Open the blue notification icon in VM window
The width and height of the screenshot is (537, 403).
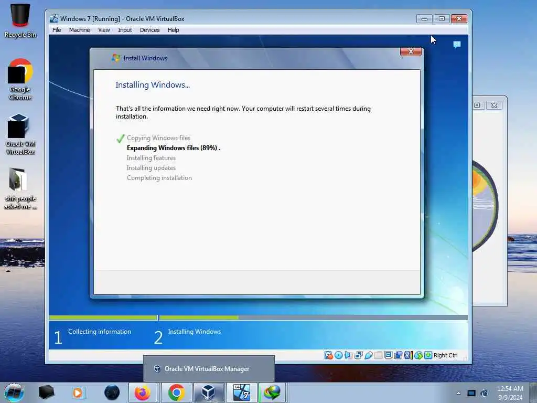coord(457,45)
